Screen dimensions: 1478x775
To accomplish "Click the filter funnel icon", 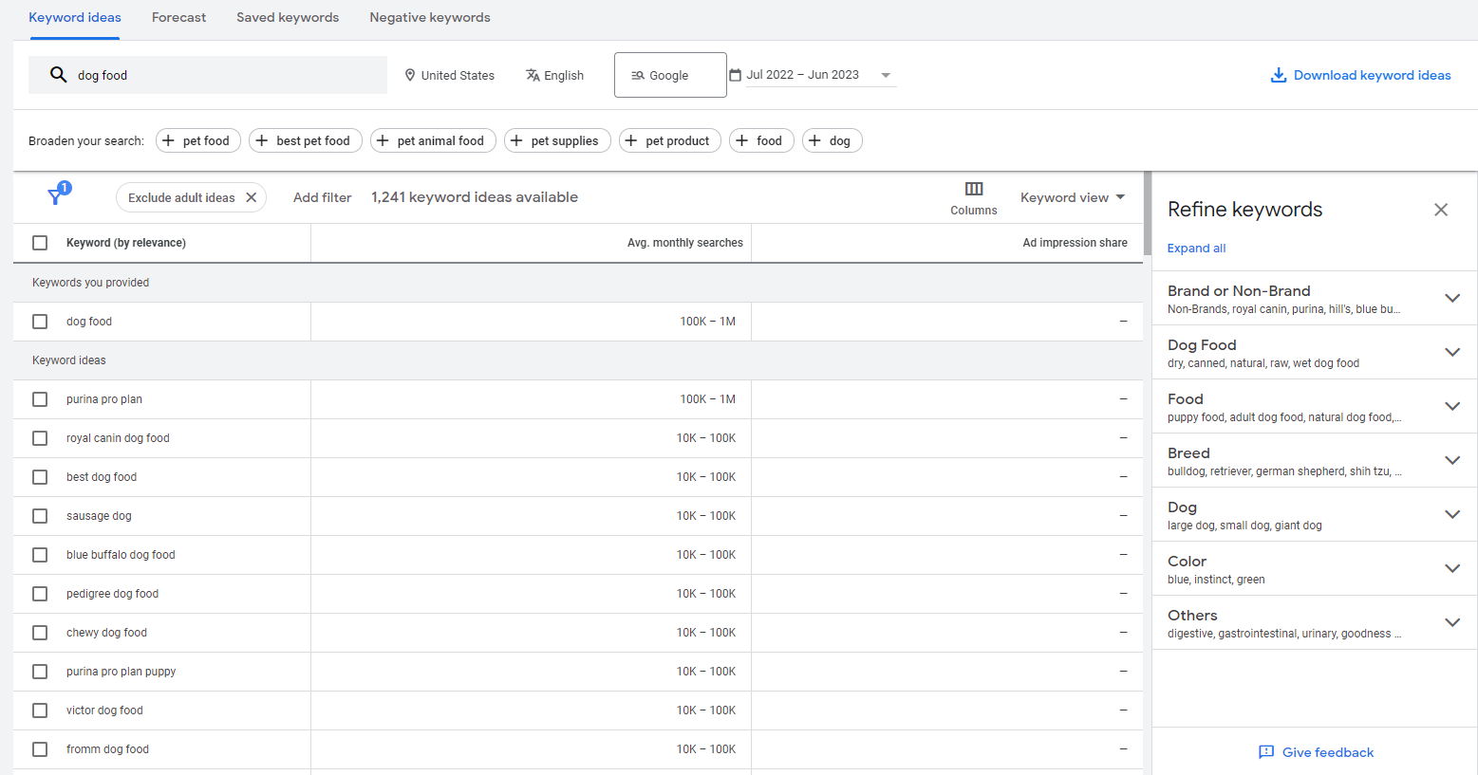I will pyautogui.click(x=57, y=196).
